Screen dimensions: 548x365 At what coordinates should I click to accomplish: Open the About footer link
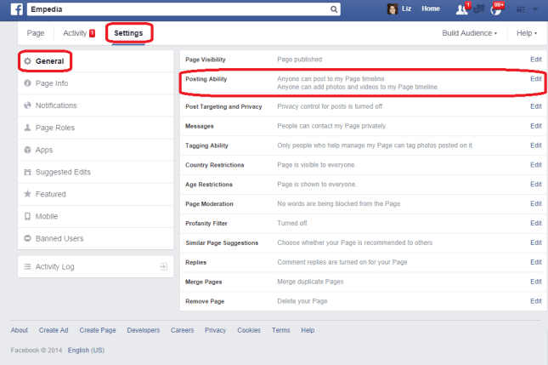tap(20, 330)
